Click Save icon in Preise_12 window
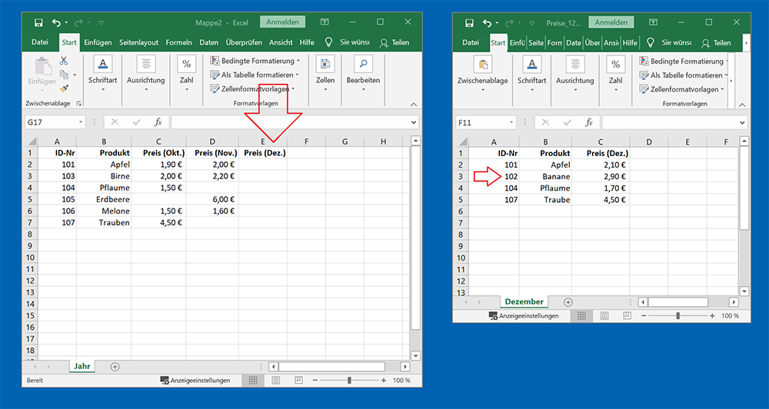Image resolution: width=769 pixels, height=409 pixels. pos(469,22)
